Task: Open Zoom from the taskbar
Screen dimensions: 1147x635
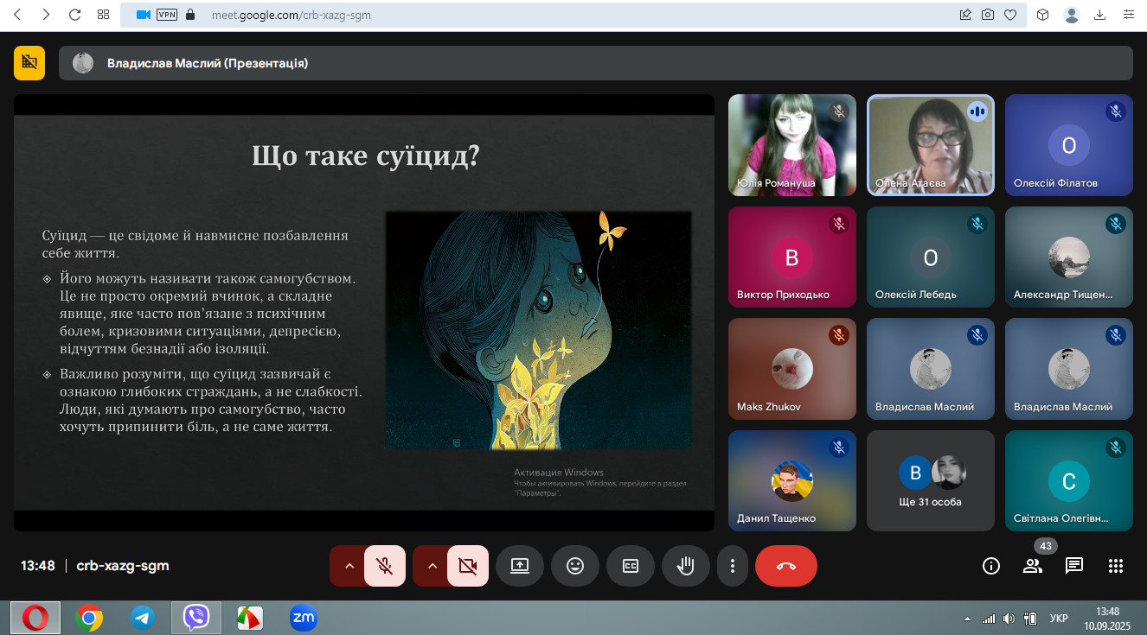Action: pos(304,618)
